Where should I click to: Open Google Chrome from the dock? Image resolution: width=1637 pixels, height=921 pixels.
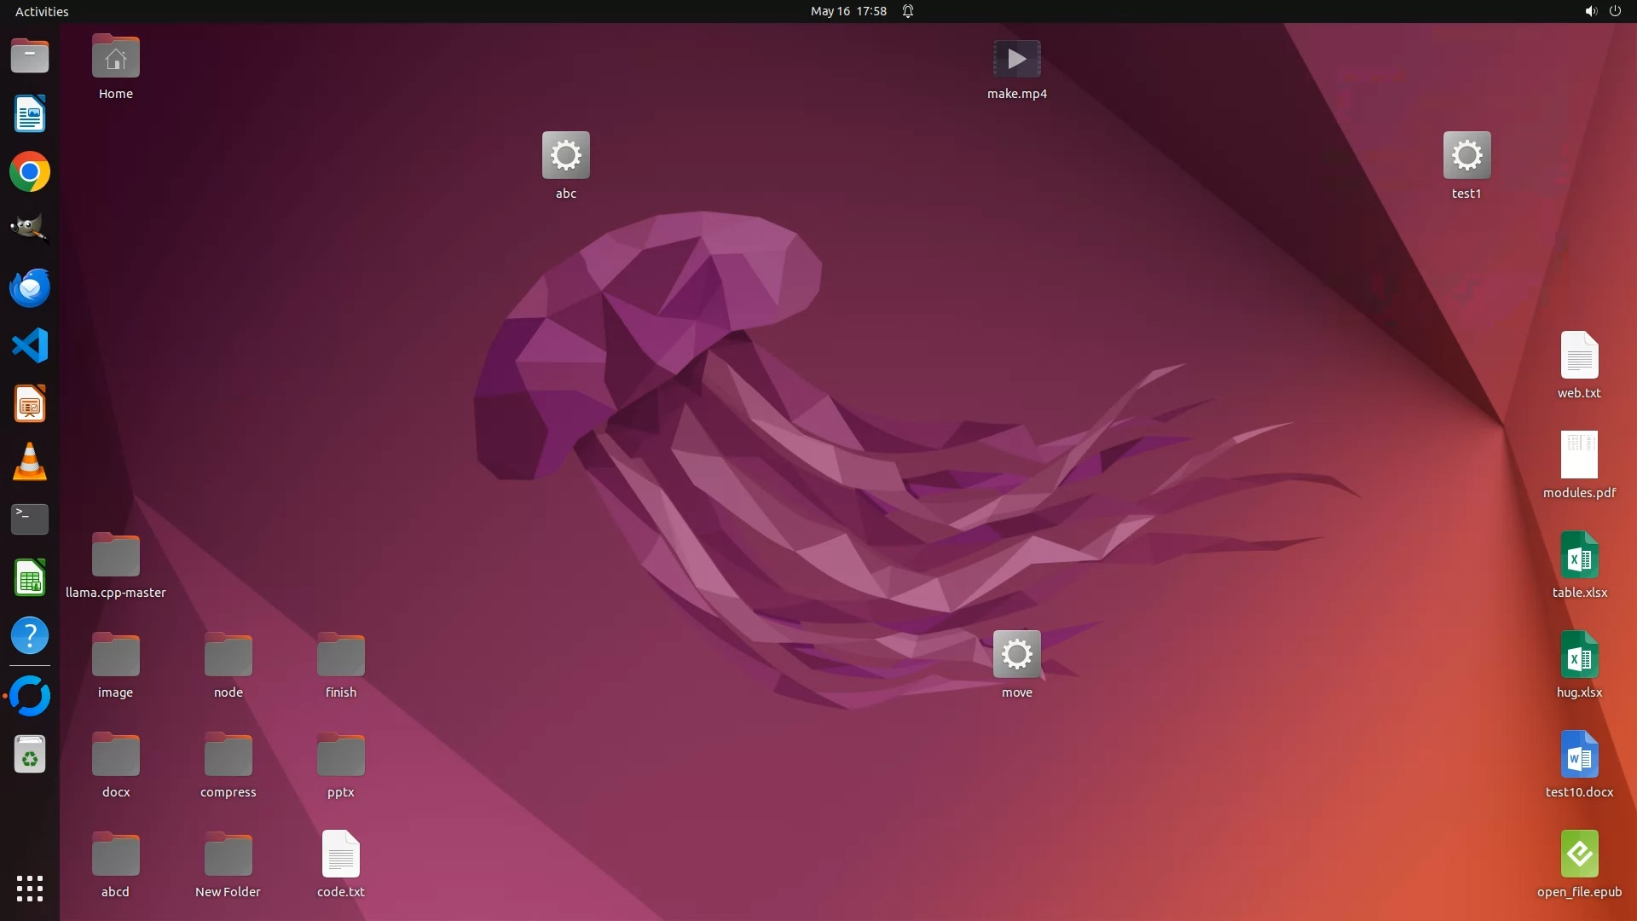30,172
